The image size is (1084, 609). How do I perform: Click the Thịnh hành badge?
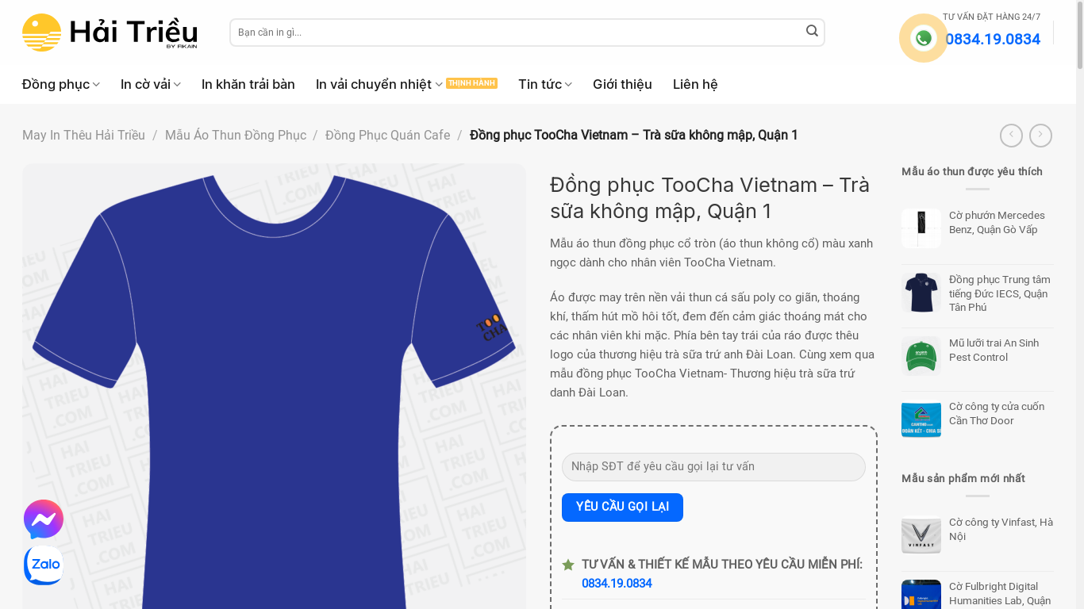(x=471, y=83)
